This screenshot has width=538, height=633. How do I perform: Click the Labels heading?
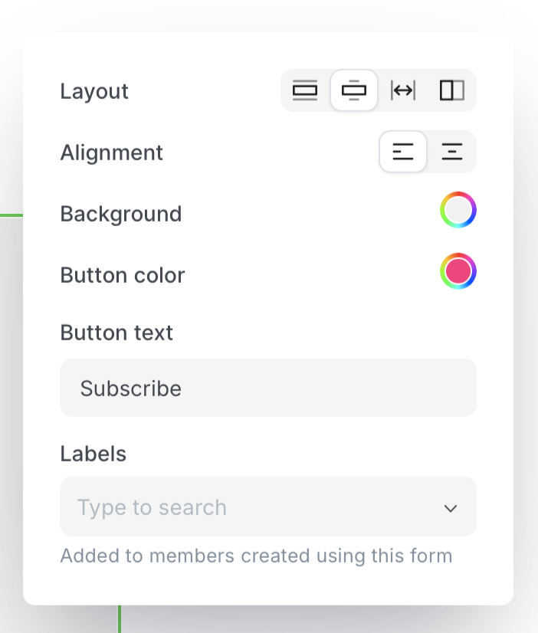(93, 454)
